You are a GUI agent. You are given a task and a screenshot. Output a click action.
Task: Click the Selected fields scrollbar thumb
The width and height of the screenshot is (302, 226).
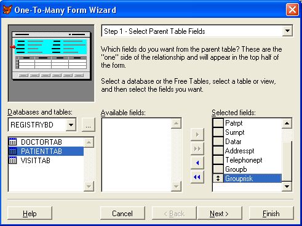pos(287,161)
